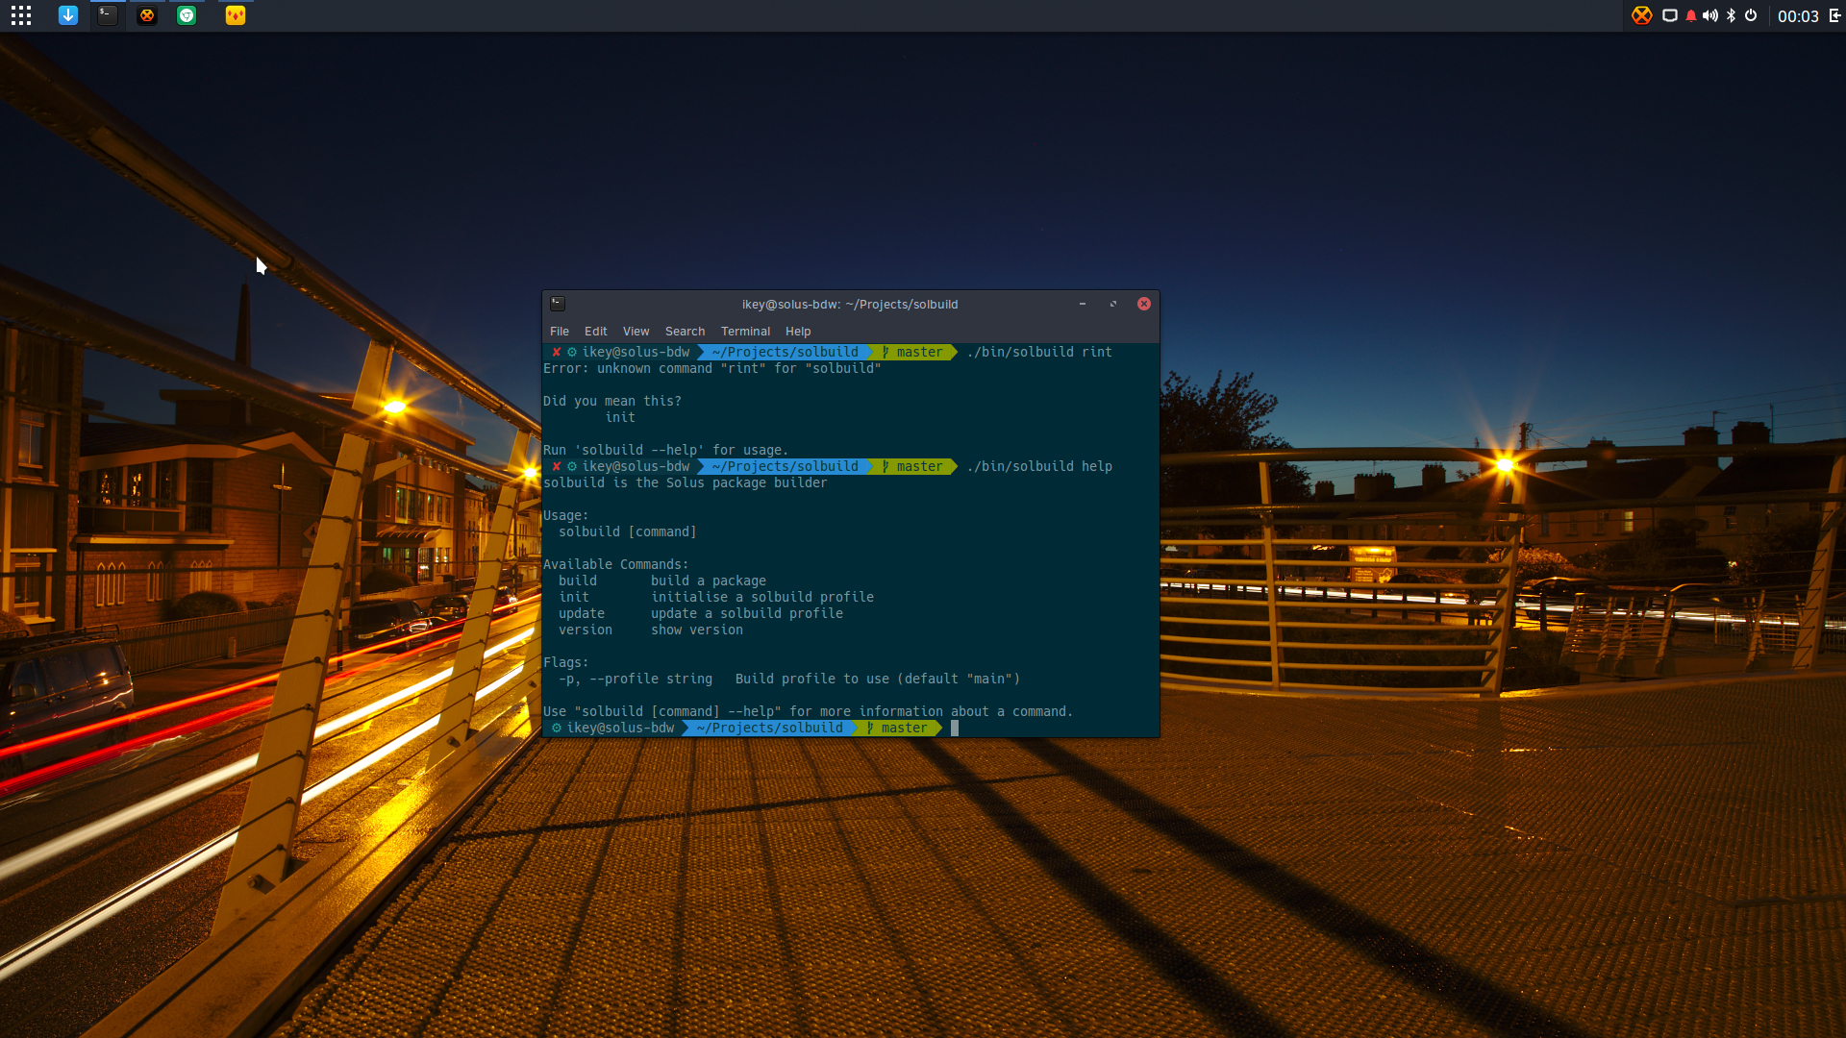1846x1038 pixels.
Task: Open the Terminal menu
Action: (x=746, y=332)
